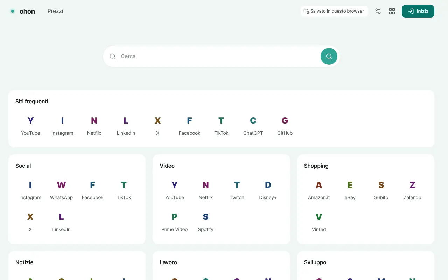Open Netflix in Siti frequenti
This screenshot has height=280, width=448.
(94, 126)
